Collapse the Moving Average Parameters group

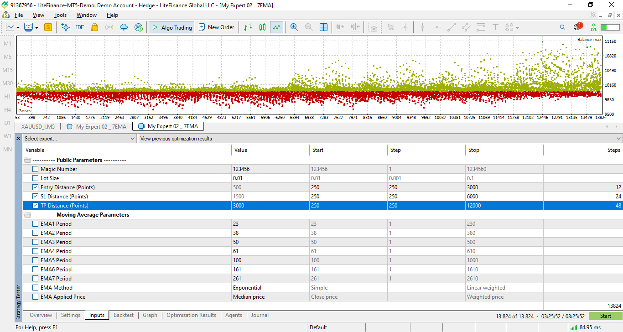click(x=27, y=215)
